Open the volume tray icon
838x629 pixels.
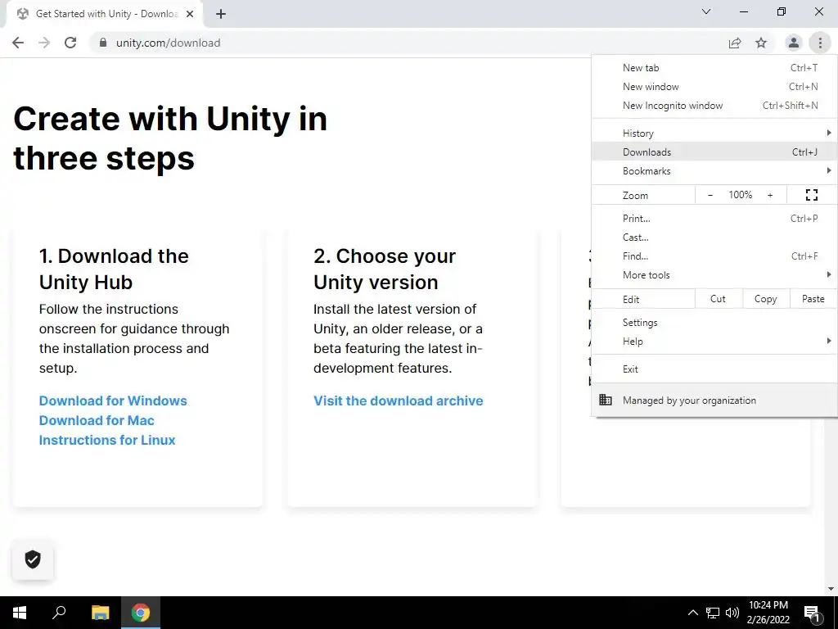click(x=732, y=613)
